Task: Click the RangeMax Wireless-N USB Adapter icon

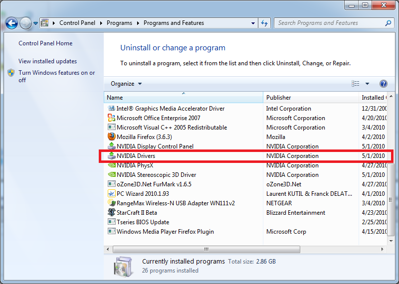Action: [x=111, y=203]
